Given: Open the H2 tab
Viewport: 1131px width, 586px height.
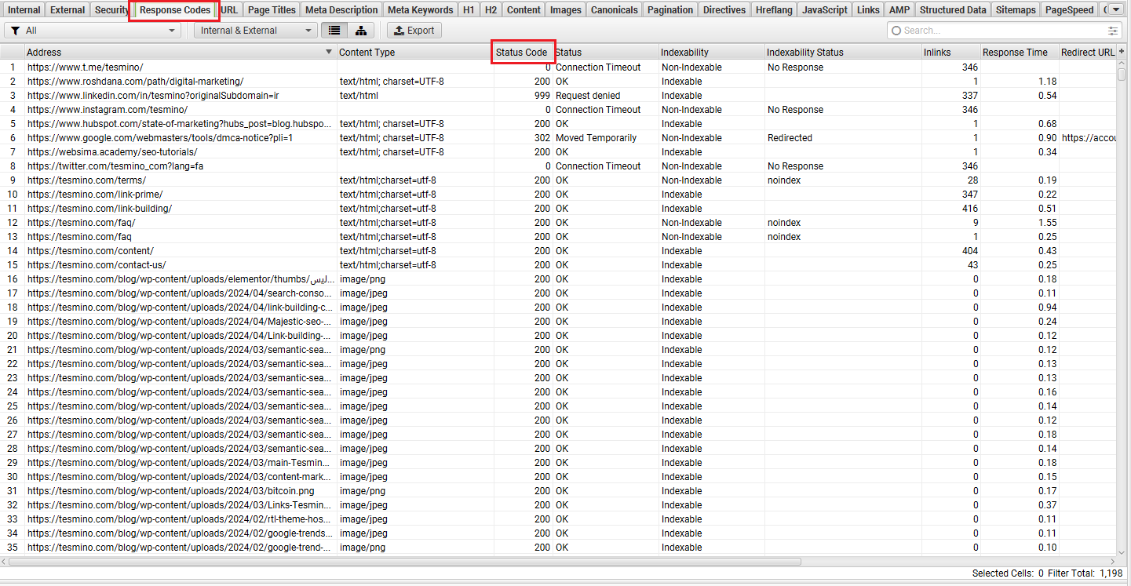Looking at the screenshot, I should (x=491, y=10).
